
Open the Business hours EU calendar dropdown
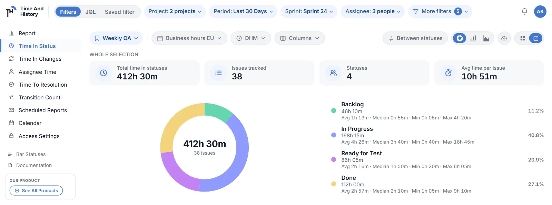[x=189, y=38]
